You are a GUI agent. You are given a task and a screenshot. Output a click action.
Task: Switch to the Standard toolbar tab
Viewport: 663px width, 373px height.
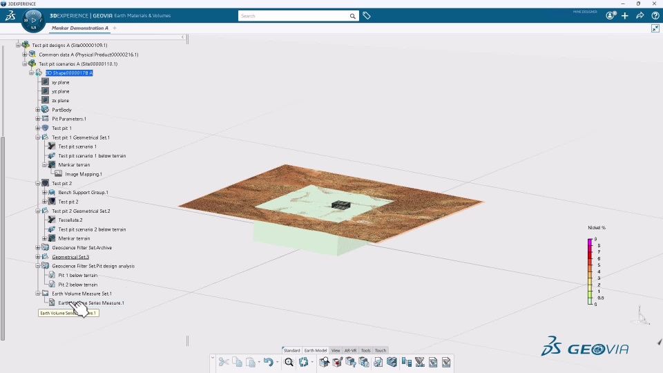(x=291, y=350)
